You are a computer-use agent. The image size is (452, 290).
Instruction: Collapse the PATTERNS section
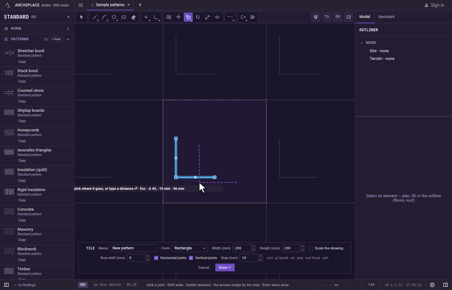[68, 39]
